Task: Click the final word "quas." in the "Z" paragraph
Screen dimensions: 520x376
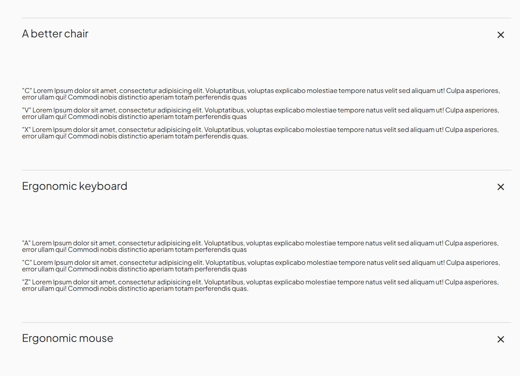Action: [240, 289]
